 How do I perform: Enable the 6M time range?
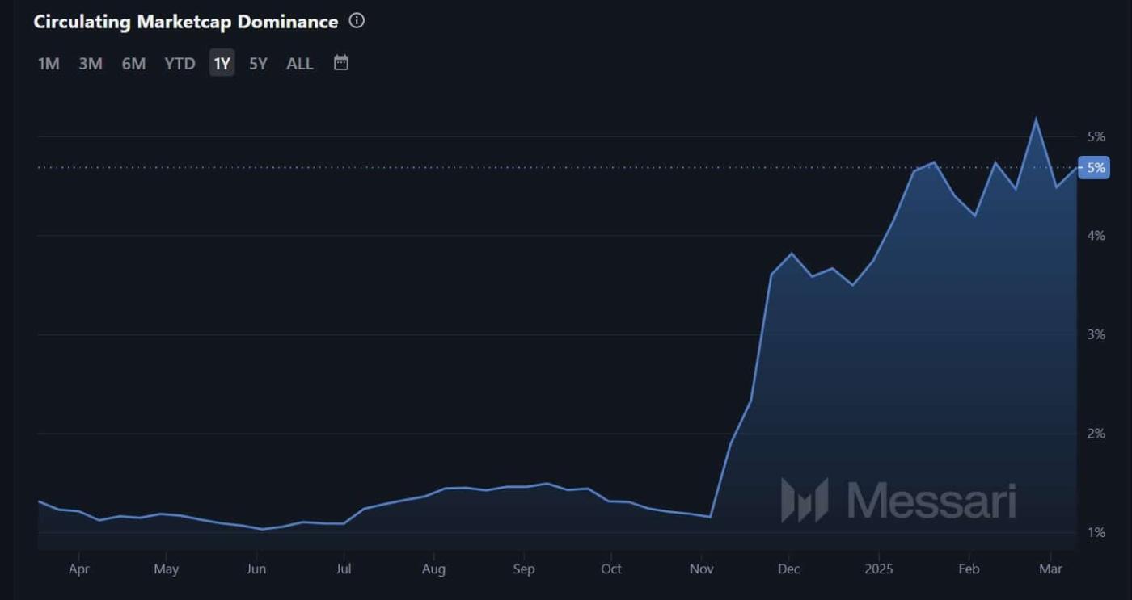coord(133,63)
